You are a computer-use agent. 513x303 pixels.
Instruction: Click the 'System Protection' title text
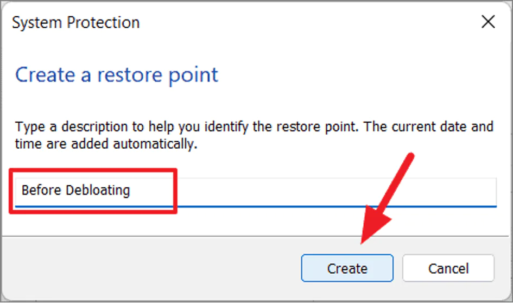pyautogui.click(x=75, y=22)
